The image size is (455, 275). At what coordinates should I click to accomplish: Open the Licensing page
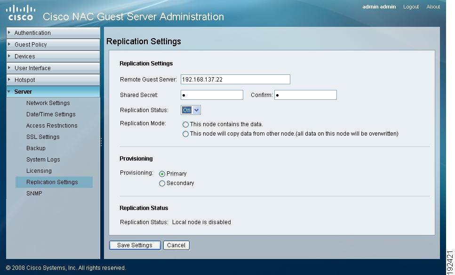[39, 171]
